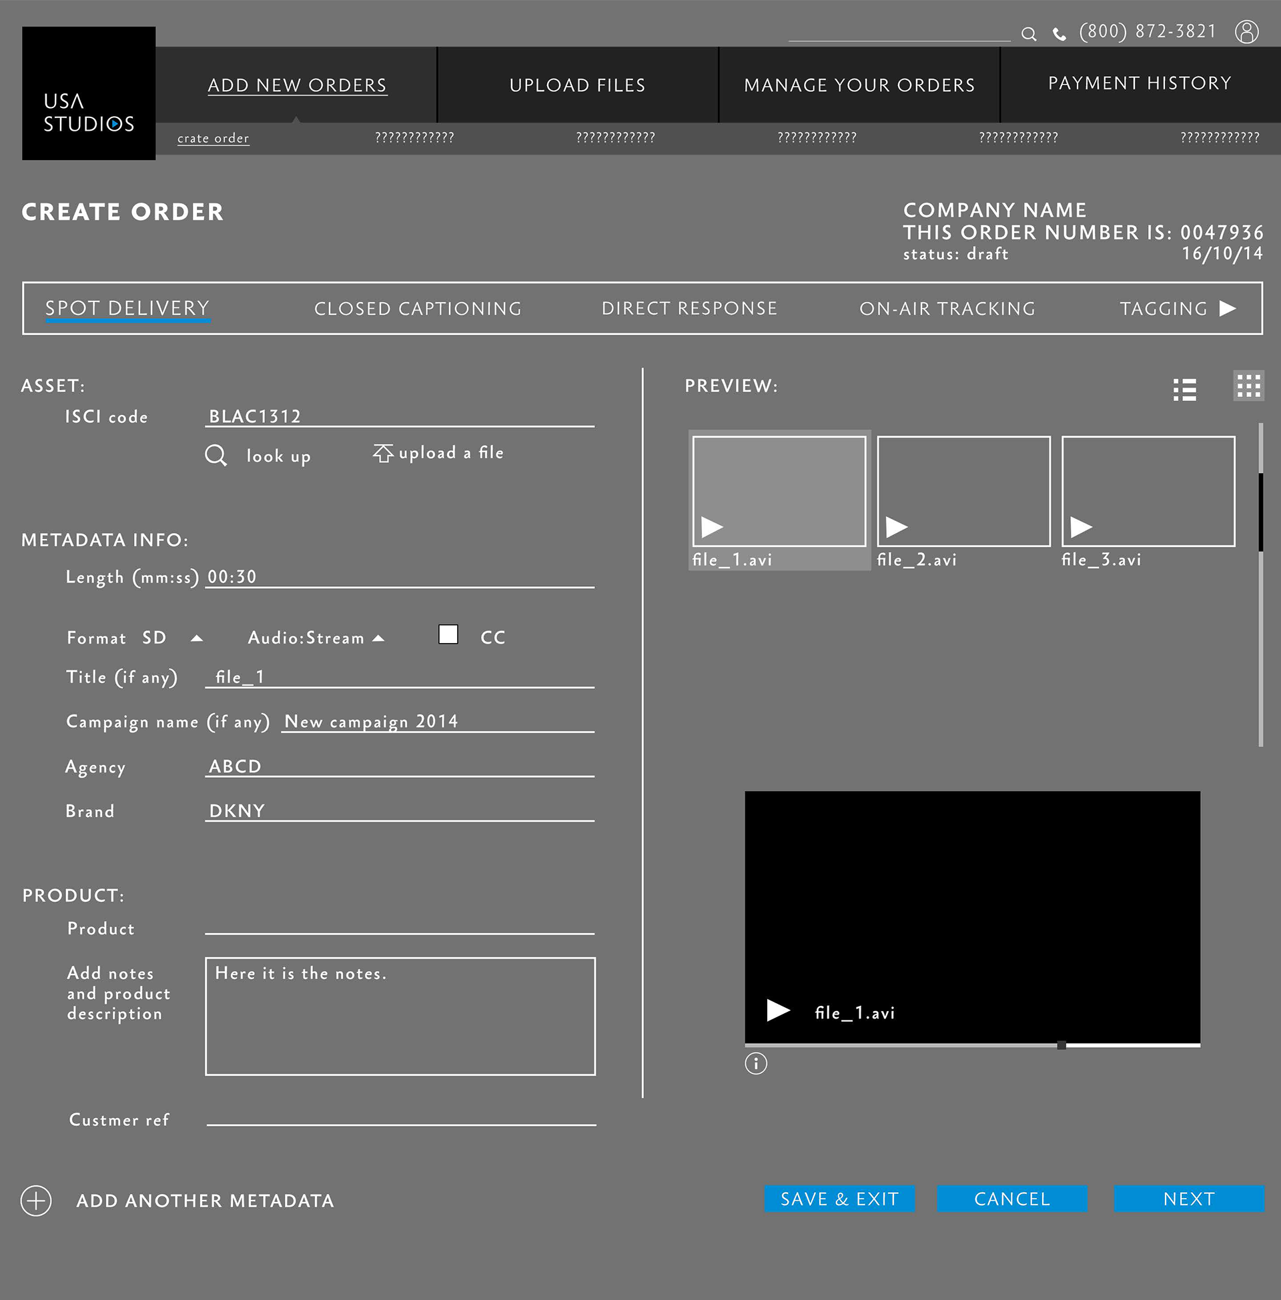Screen dimensions: 1281x1300
Task: Play file_1.avi in the video player
Action: (778, 1010)
